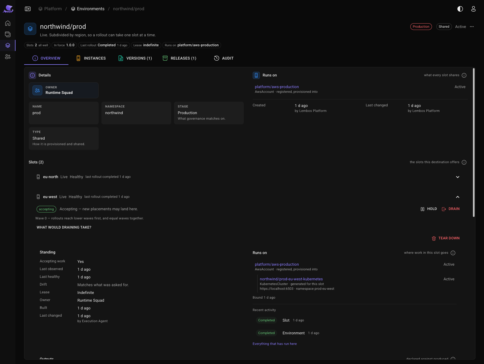This screenshot has width=484, height=364.
Task: Open the second sidebar stack icon
Action: (x=8, y=34)
